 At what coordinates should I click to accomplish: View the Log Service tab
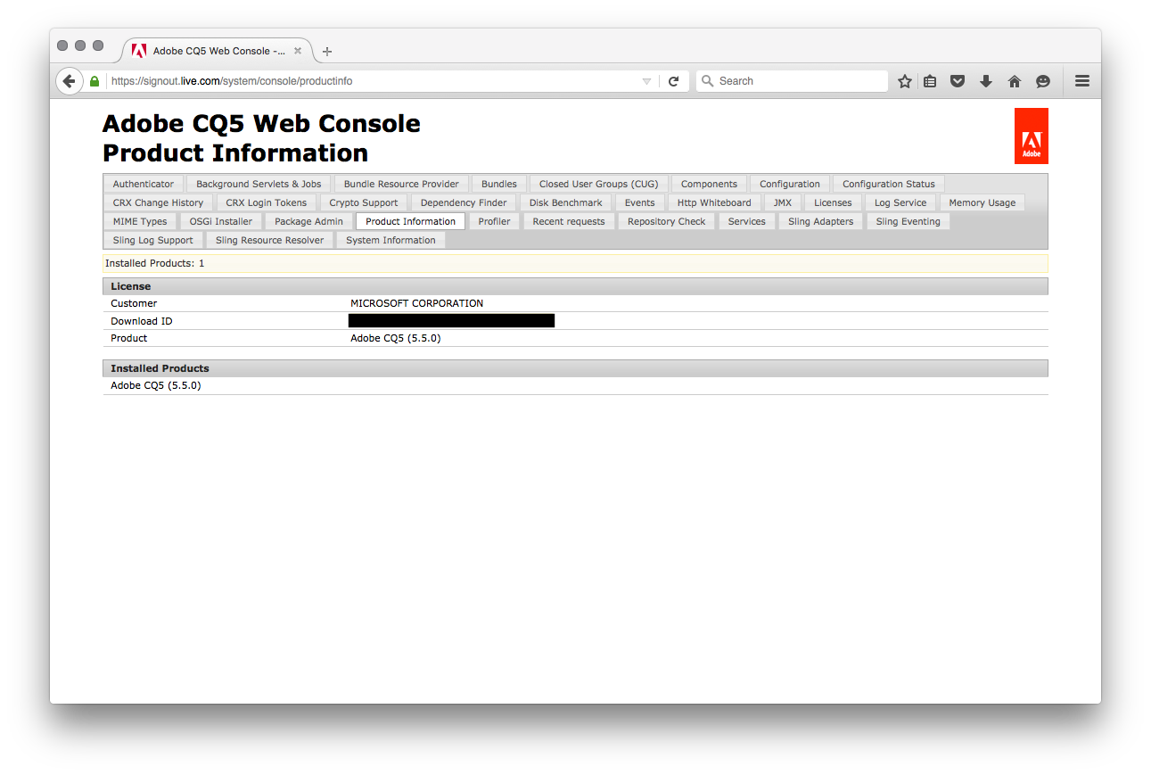[900, 202]
